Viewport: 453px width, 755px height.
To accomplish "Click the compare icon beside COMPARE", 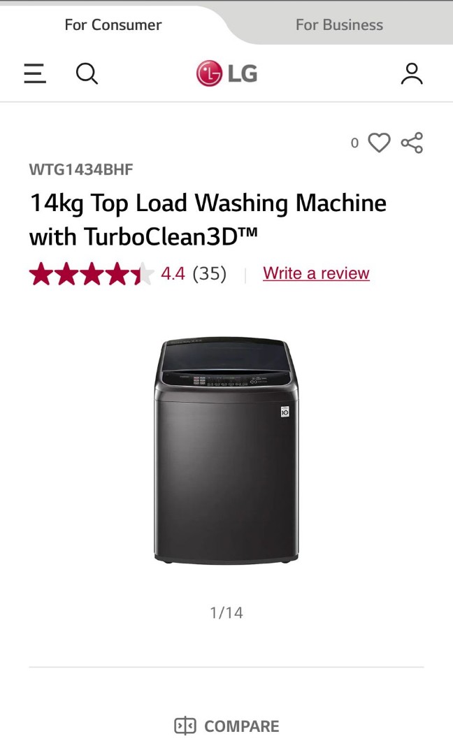I will (185, 726).
